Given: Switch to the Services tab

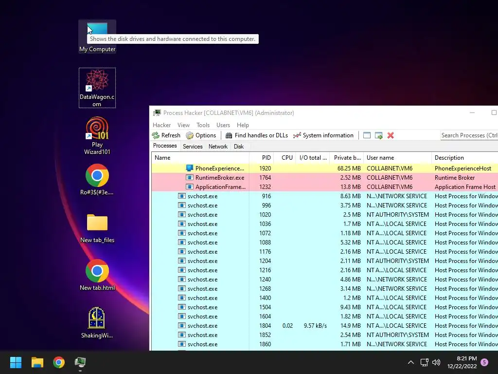Looking at the screenshot, I should [x=193, y=147].
